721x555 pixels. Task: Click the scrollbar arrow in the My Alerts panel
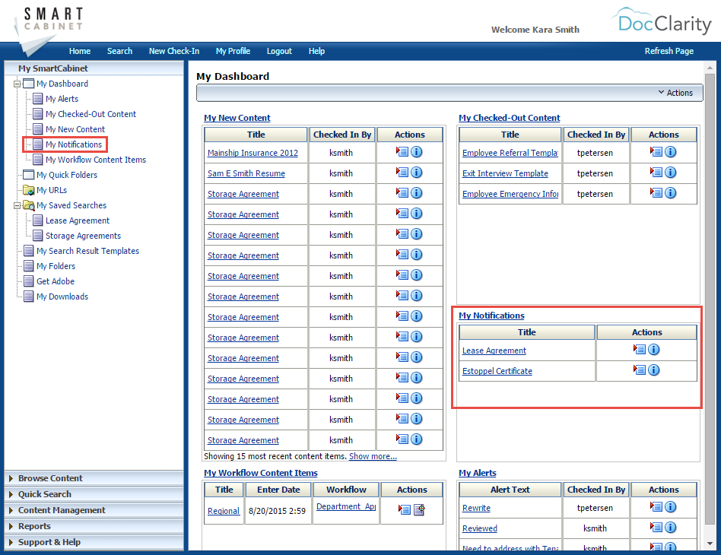click(x=709, y=541)
